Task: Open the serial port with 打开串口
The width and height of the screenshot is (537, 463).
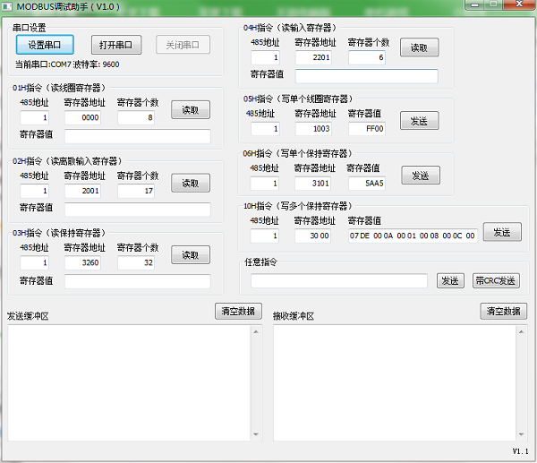Action: (116, 45)
